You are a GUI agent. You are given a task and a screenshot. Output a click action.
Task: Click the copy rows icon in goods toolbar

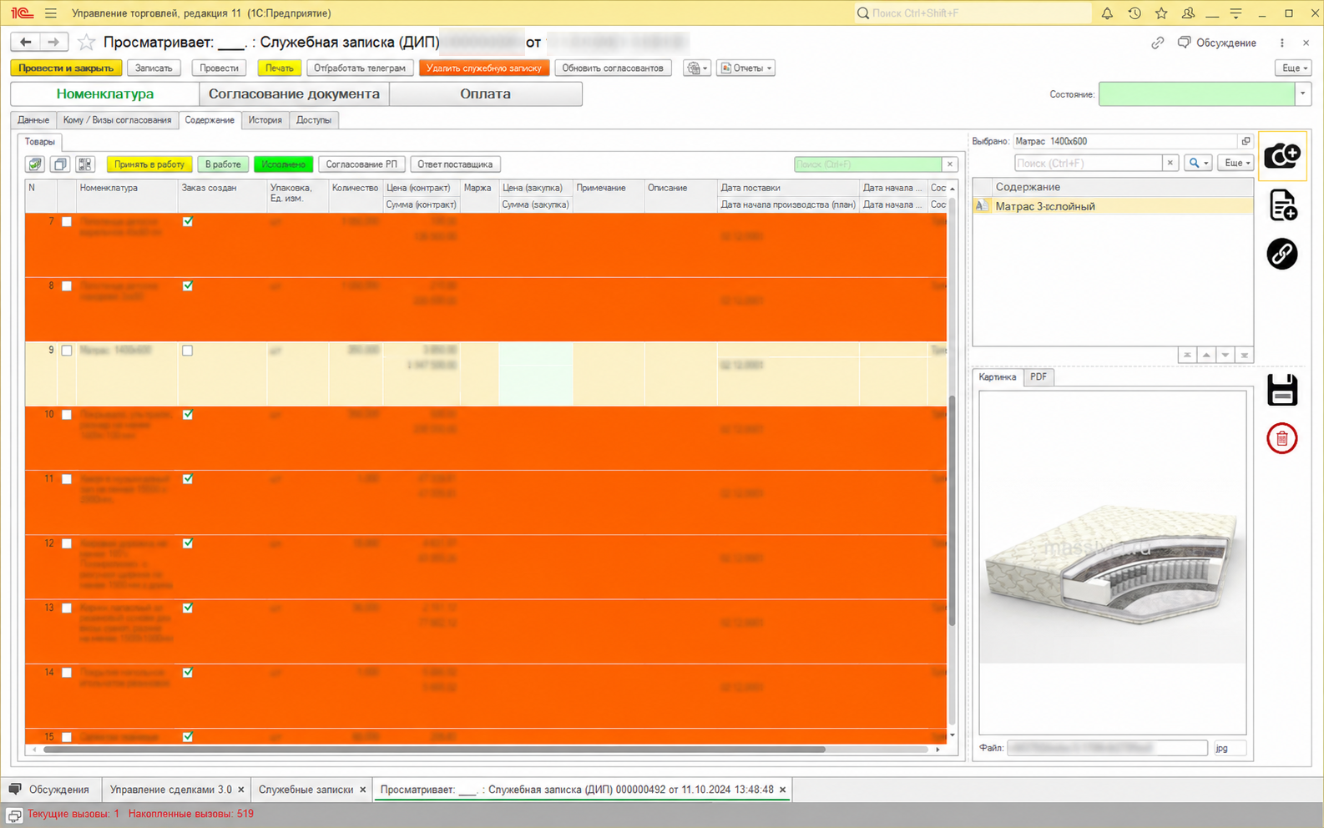[60, 164]
